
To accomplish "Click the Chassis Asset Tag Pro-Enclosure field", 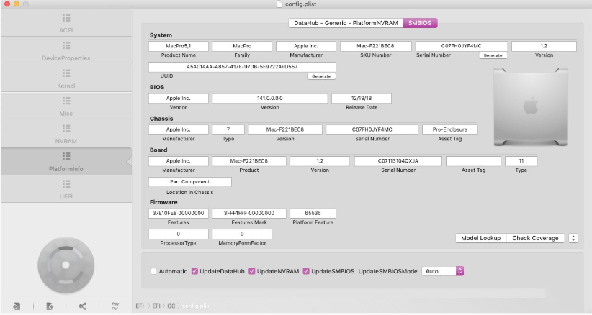I will [x=449, y=129].
